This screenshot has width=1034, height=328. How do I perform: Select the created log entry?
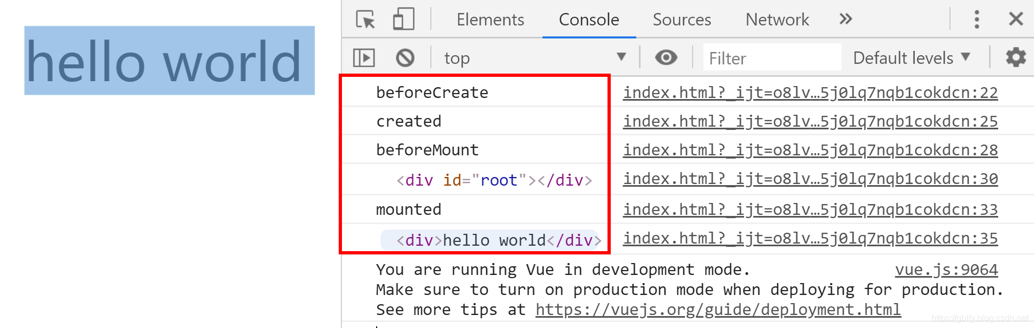409,121
